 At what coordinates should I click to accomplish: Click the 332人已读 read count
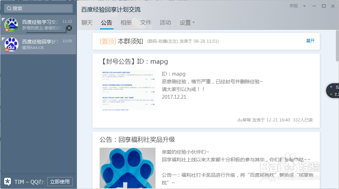pyautogui.click(x=303, y=120)
